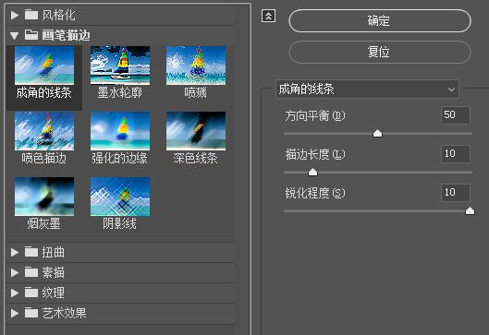Click the 强化的边缘 caption text
Screen dimensions: 489x335
120,158
